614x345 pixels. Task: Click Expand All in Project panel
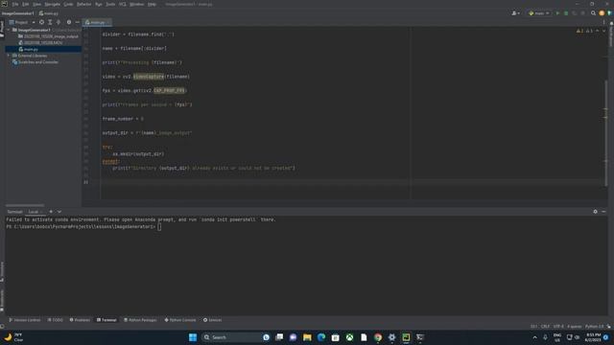pyautogui.click(x=50, y=22)
